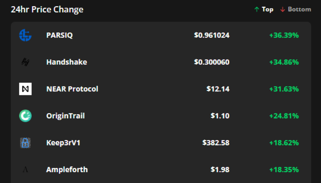Click the OriginTrail coin logo icon
This screenshot has width=321, height=183.
[25, 116]
